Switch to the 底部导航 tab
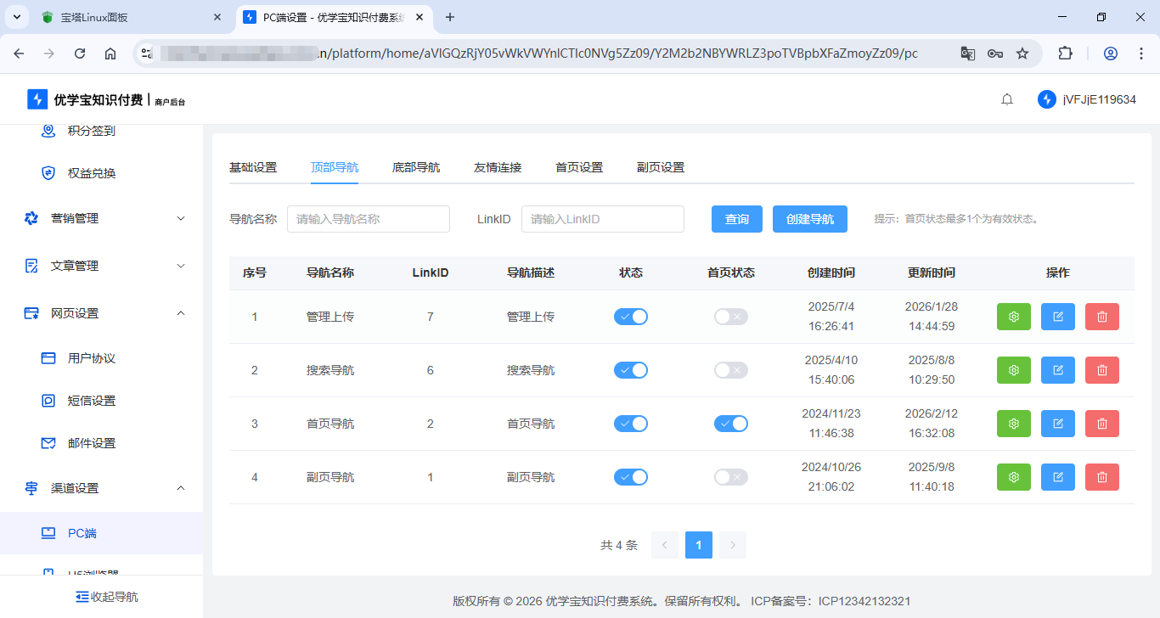Viewport: 1160px width, 618px height. tap(416, 167)
